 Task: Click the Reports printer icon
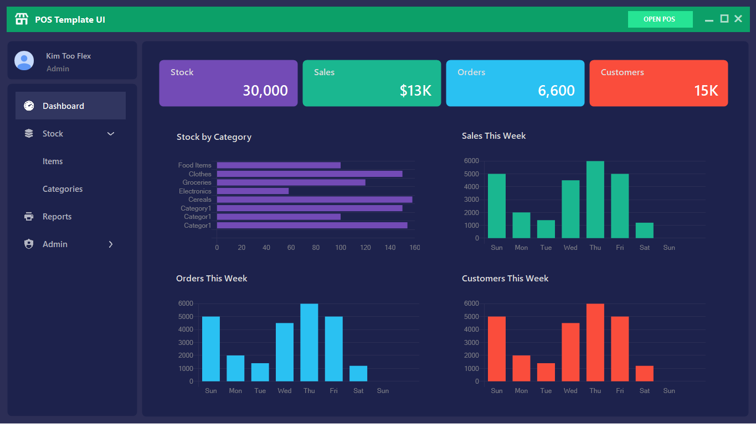click(28, 216)
